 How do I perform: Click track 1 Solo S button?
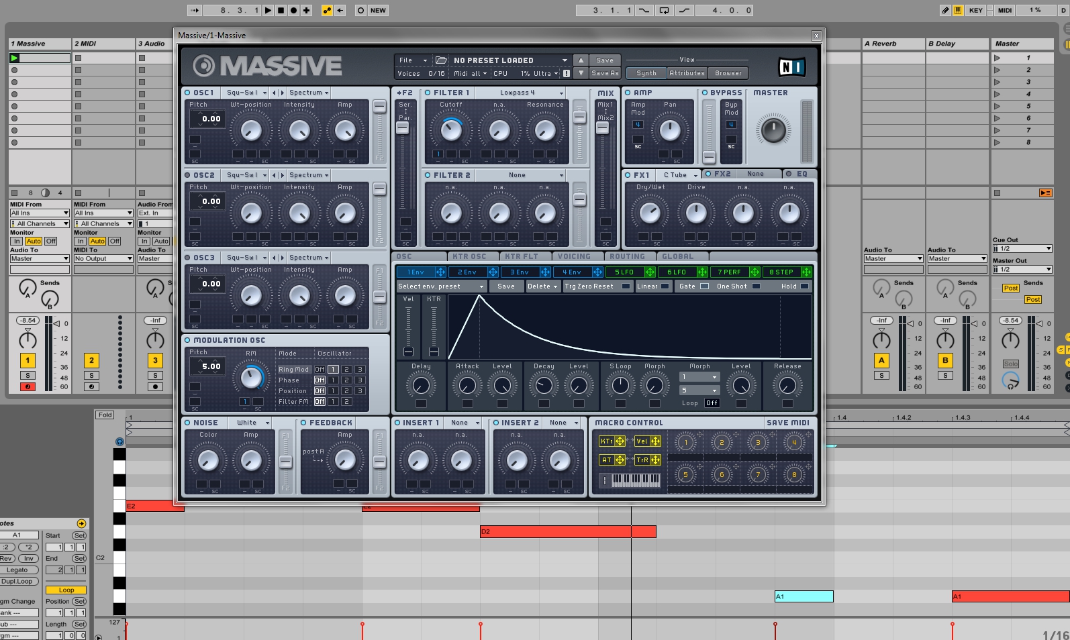point(28,376)
